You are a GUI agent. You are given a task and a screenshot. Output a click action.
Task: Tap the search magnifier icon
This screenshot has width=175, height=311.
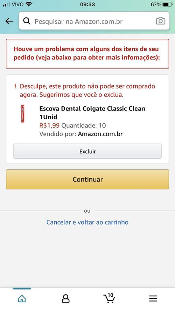(x=27, y=21)
